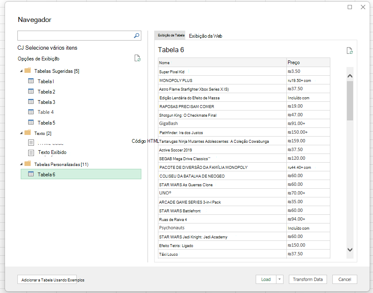Screen dimensions: 373x293
Task: Collapse the Tabelas Sugeridas [5] group
Action: pos(21,71)
